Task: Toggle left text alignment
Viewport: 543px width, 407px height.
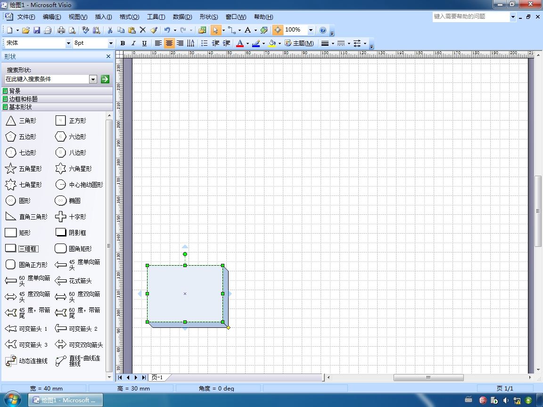Action: 158,43
